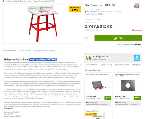149x119 pixels.
Task: Click the green in-stock checkmark icon
Action: pyautogui.click(x=85, y=12)
